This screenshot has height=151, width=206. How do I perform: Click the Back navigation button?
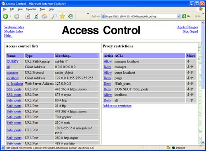5,16
